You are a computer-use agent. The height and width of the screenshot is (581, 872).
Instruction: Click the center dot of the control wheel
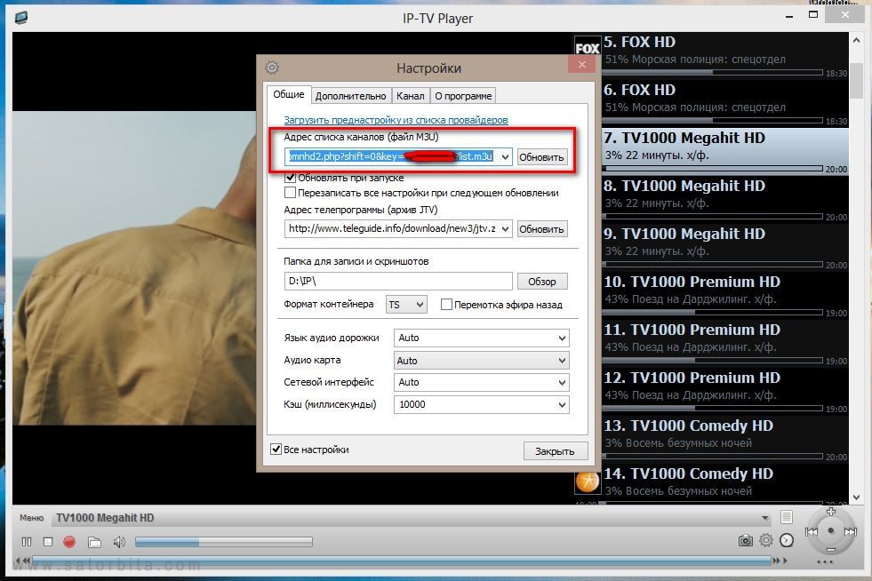pos(831,531)
